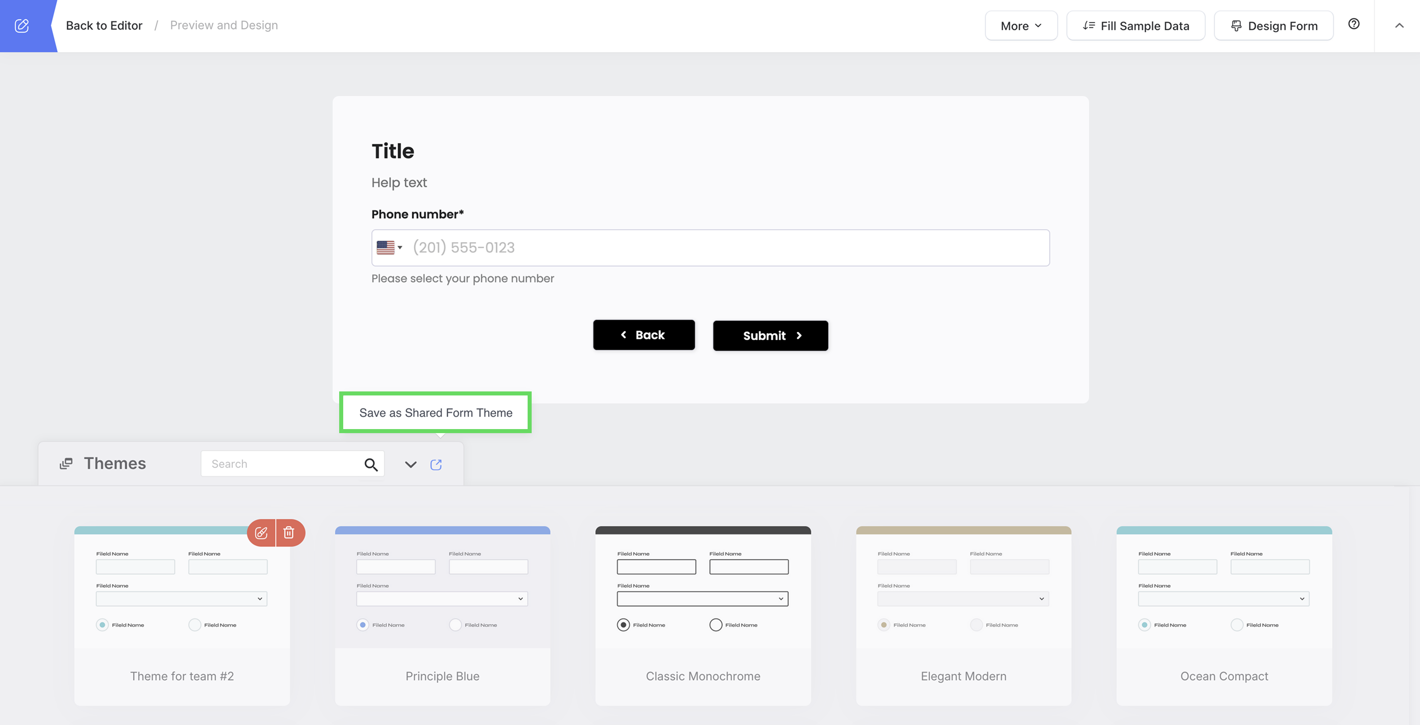Screen dimensions: 1420x725
Task: Click the save as shared theme icon
Action: (x=436, y=465)
